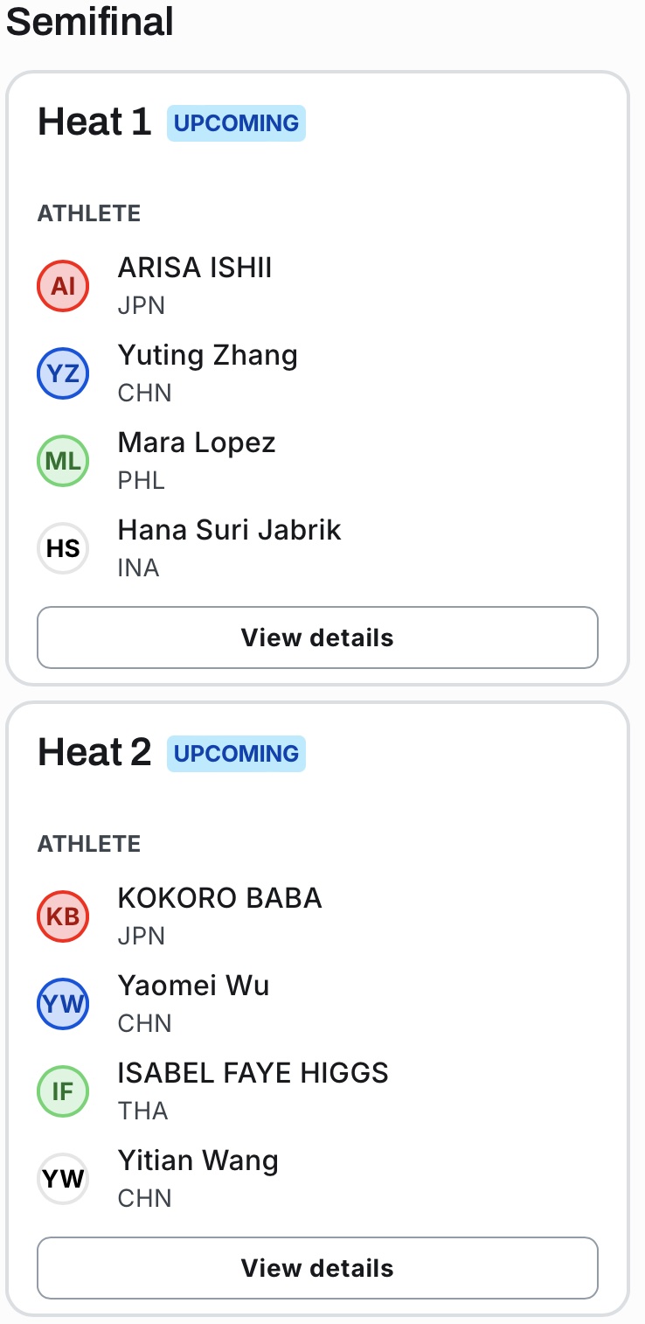
Task: Click the Heat 1 card title
Action: click(94, 122)
